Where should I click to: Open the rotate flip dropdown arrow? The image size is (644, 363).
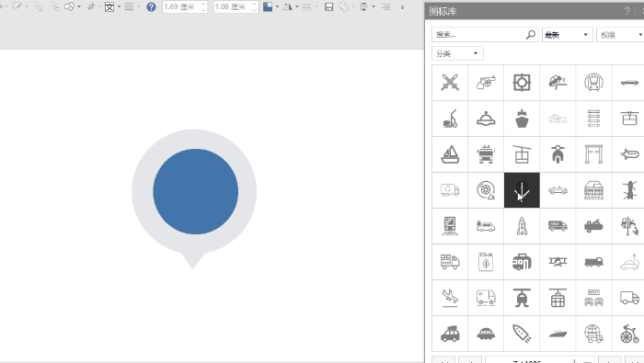tap(297, 7)
